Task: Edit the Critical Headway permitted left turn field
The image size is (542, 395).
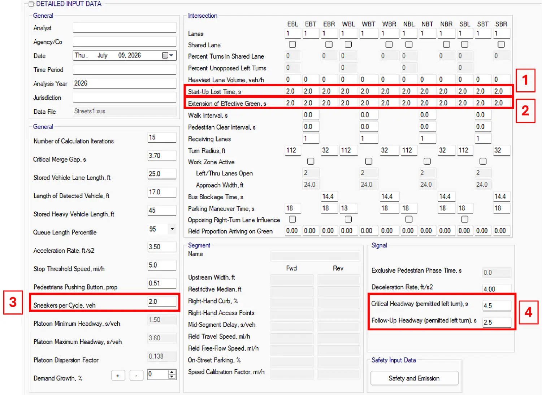Action: pyautogui.click(x=497, y=306)
